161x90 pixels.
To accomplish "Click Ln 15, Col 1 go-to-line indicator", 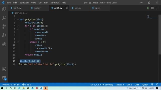I will pos(102,84).
